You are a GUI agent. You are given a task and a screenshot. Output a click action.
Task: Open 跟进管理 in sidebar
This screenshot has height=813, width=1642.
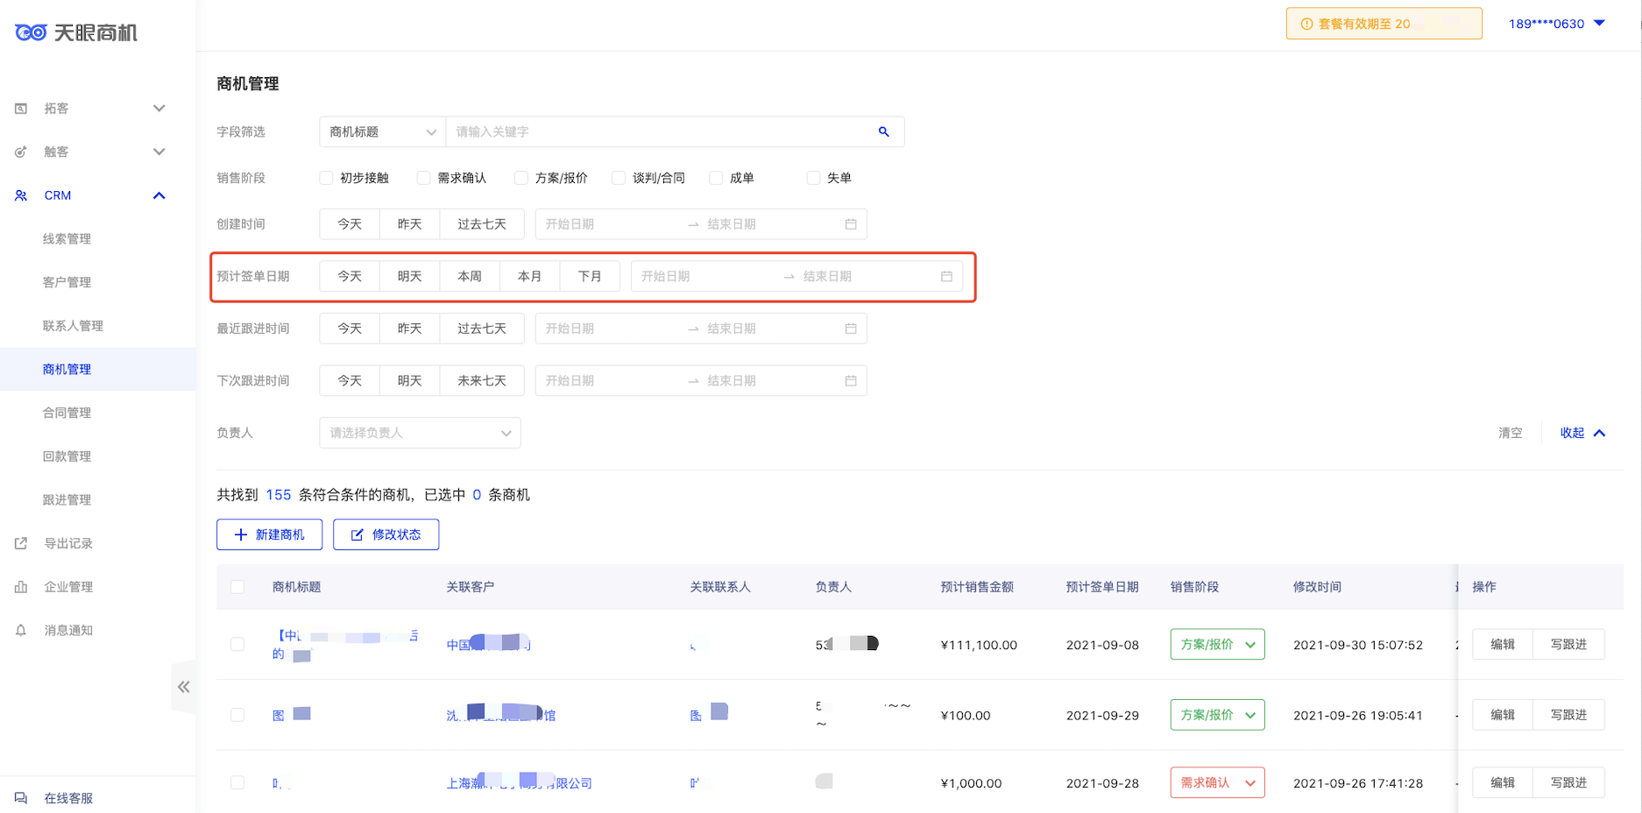coord(67,499)
